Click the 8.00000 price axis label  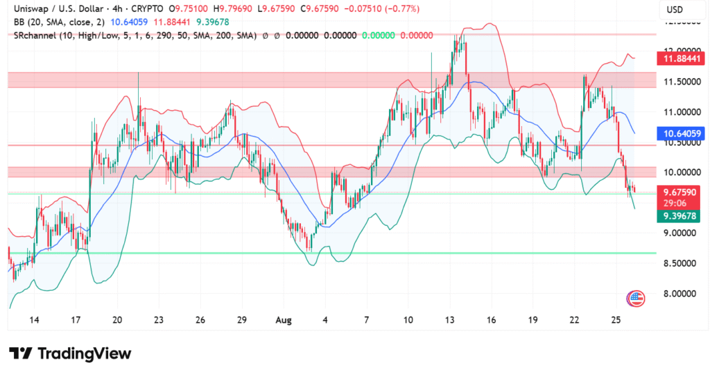pos(679,294)
